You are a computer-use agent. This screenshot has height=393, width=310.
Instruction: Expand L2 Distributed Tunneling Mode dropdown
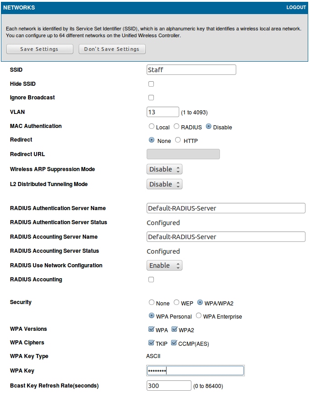(165, 184)
